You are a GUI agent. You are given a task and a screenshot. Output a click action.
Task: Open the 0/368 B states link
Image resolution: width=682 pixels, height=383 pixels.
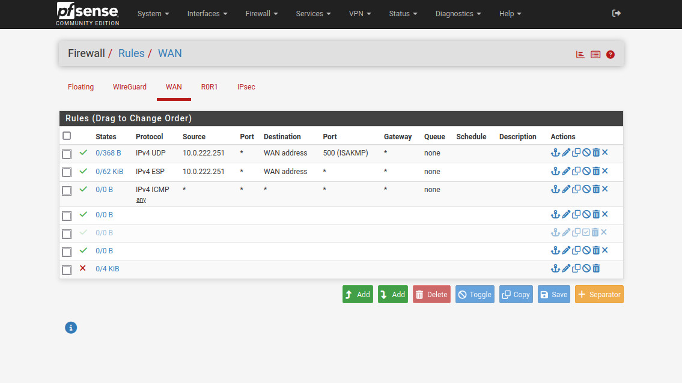(108, 153)
